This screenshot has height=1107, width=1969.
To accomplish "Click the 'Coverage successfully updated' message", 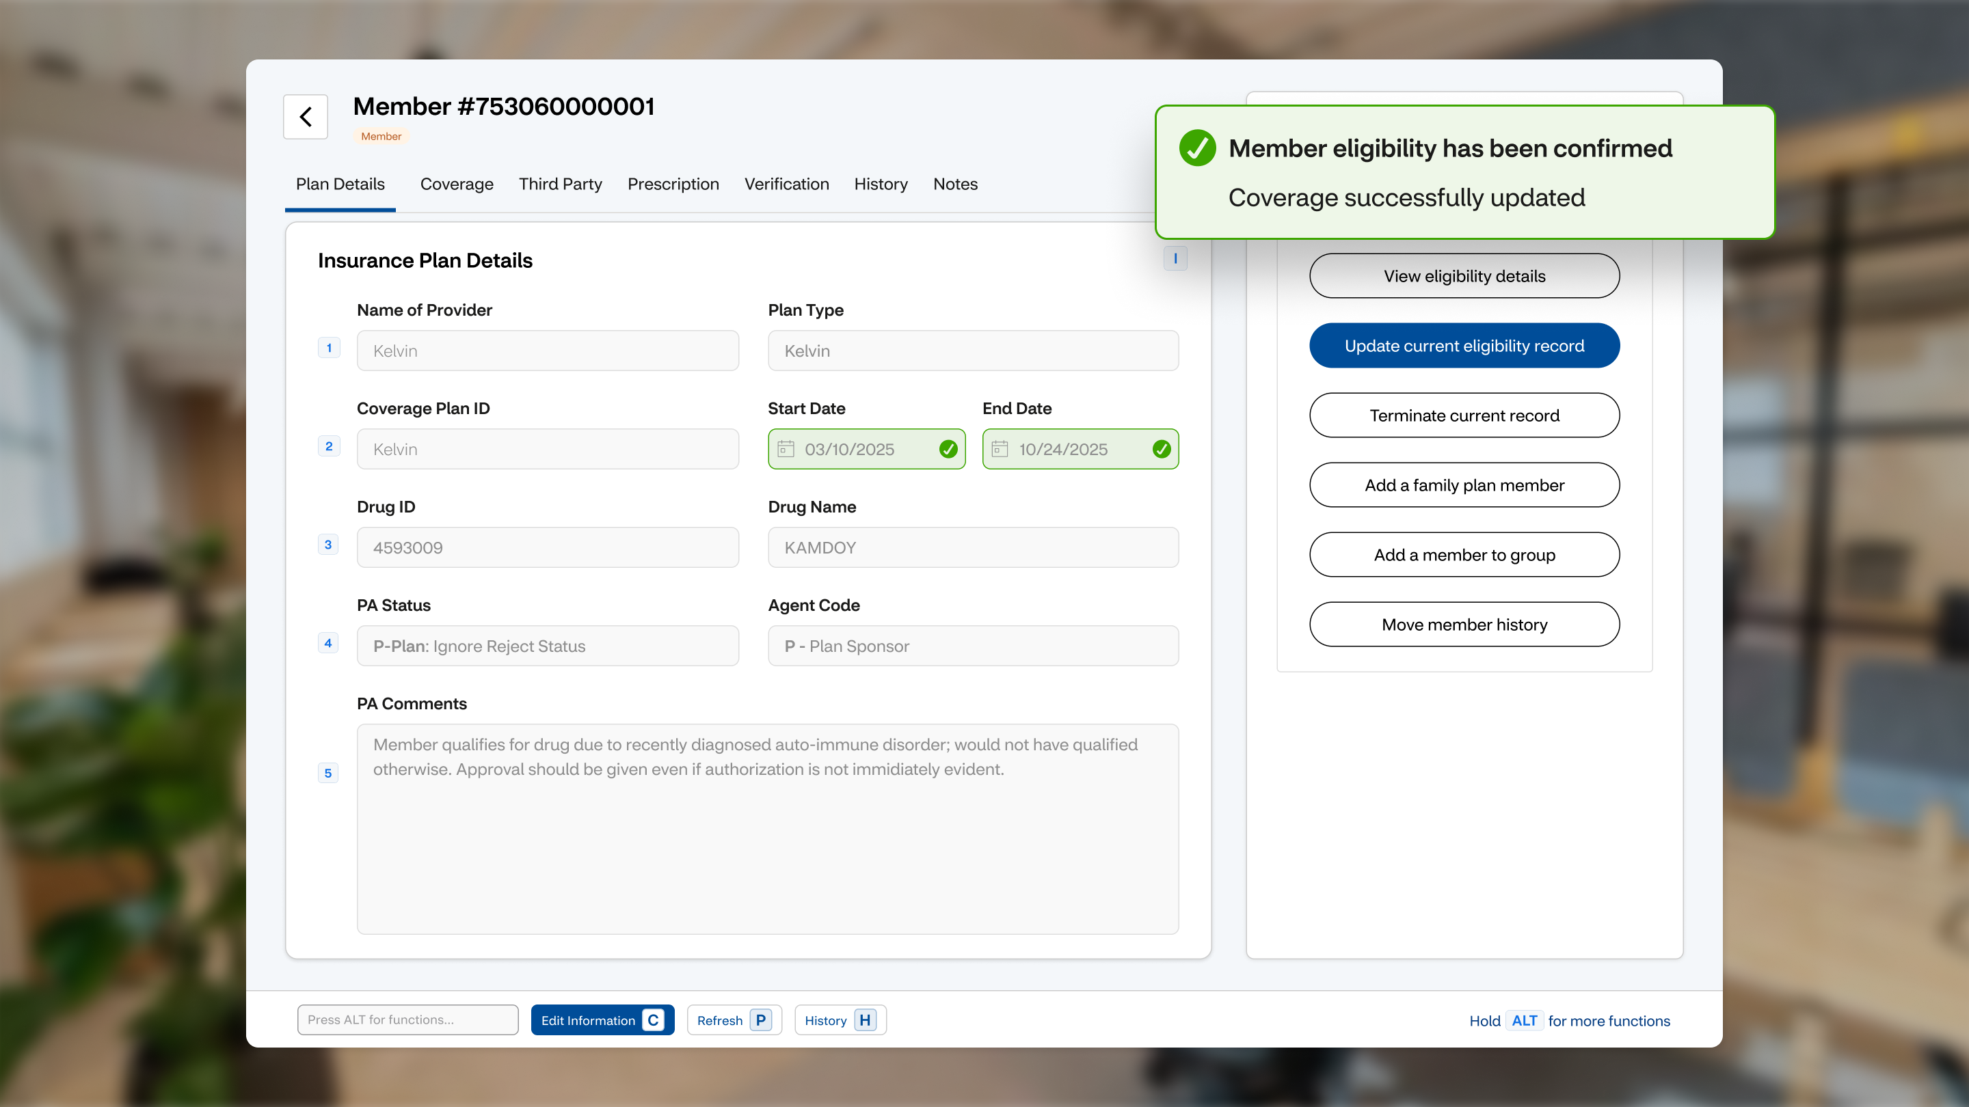I will (1406, 198).
